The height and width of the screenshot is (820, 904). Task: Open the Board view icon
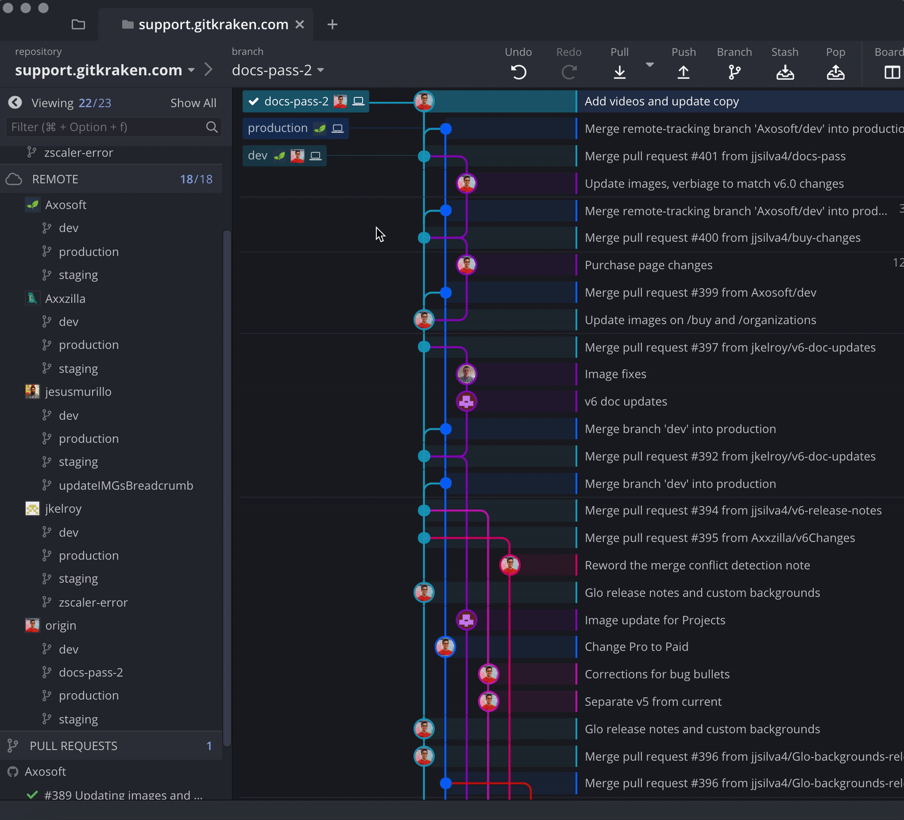893,72
